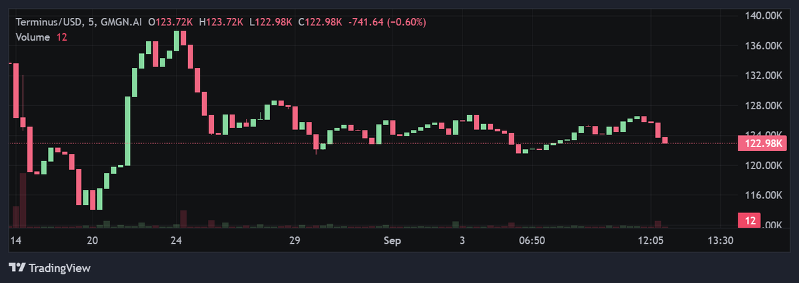Click the -741.64 (-0.60%) change readout

[388, 22]
